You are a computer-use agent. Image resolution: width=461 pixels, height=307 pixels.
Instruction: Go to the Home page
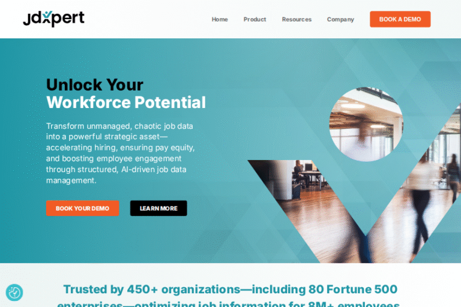click(x=220, y=19)
